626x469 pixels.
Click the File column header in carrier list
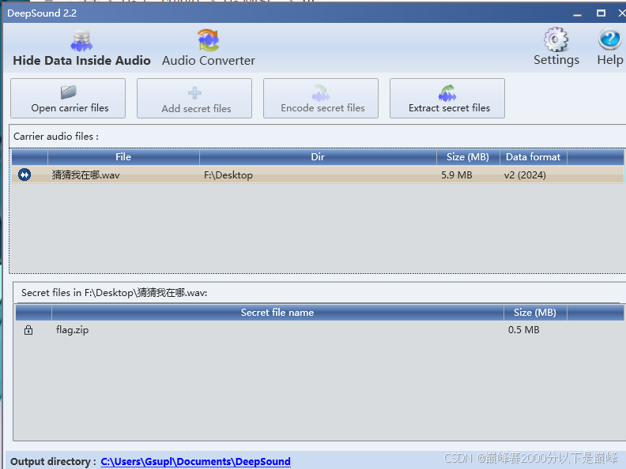tap(123, 157)
